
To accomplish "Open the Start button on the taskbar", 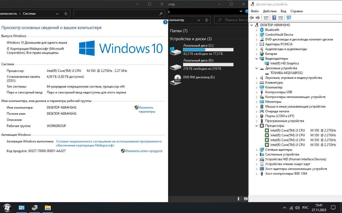I will (7, 208).
